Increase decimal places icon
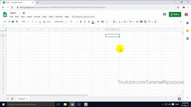Screen dimensions: 191x107 [x=44, y=22]
